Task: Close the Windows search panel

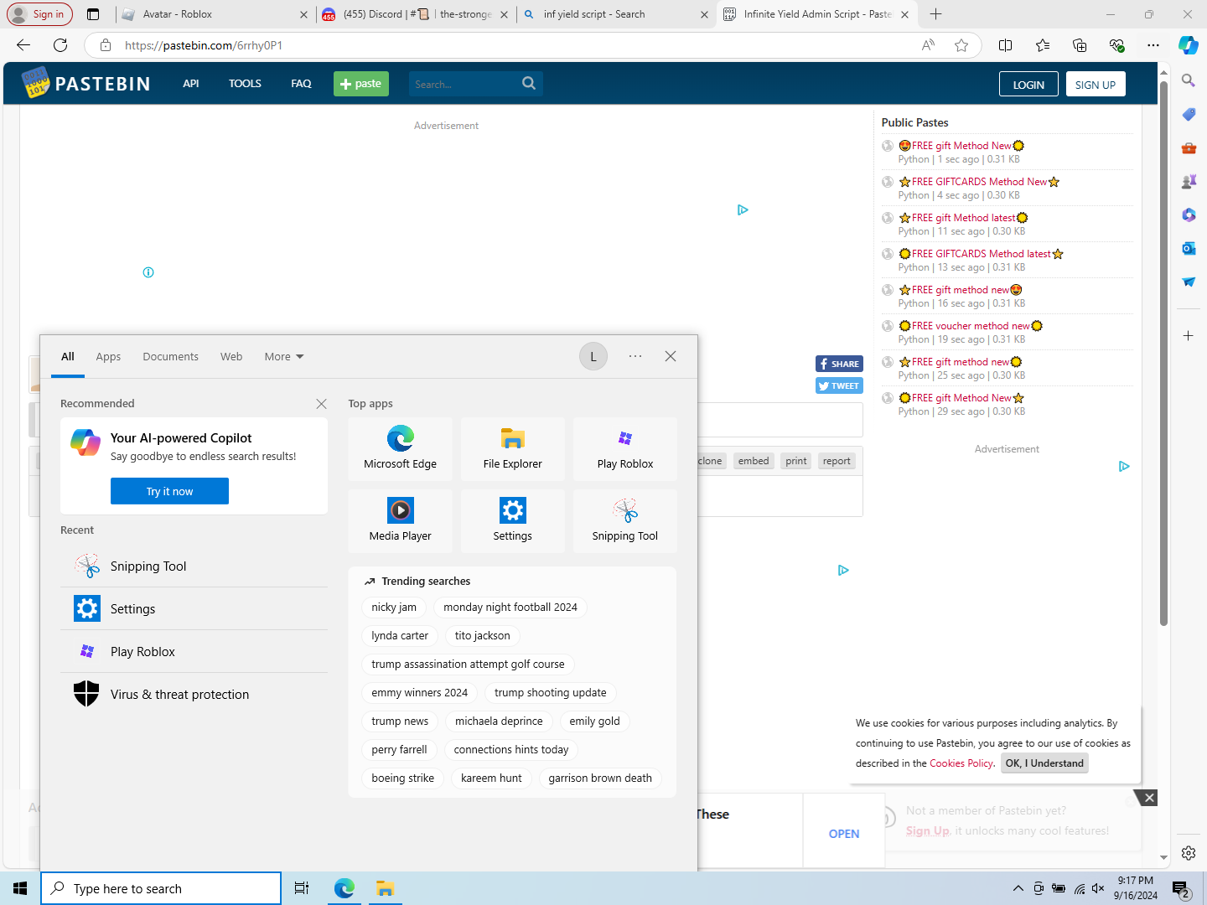Action: [671, 356]
